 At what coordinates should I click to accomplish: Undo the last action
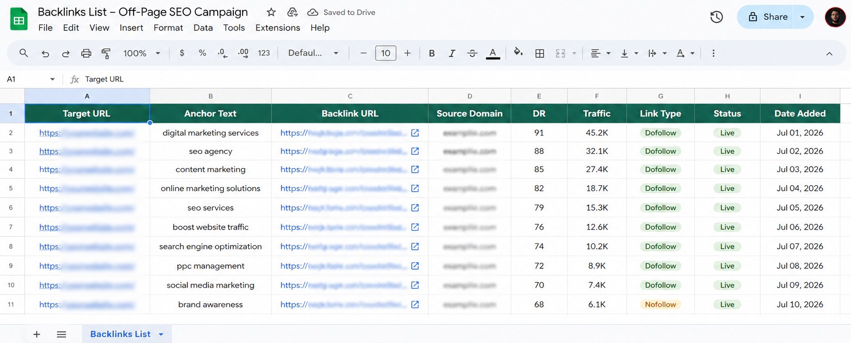click(x=45, y=54)
